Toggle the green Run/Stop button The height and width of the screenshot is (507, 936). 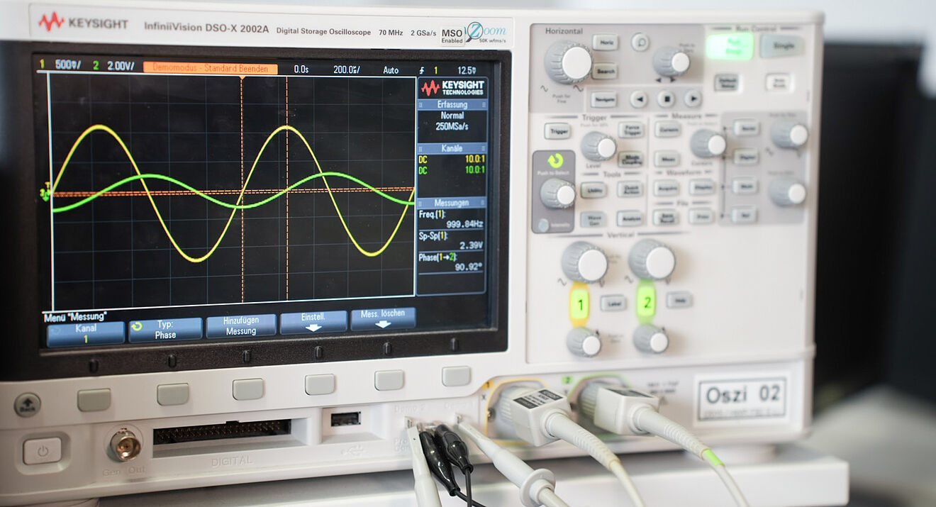click(x=729, y=46)
